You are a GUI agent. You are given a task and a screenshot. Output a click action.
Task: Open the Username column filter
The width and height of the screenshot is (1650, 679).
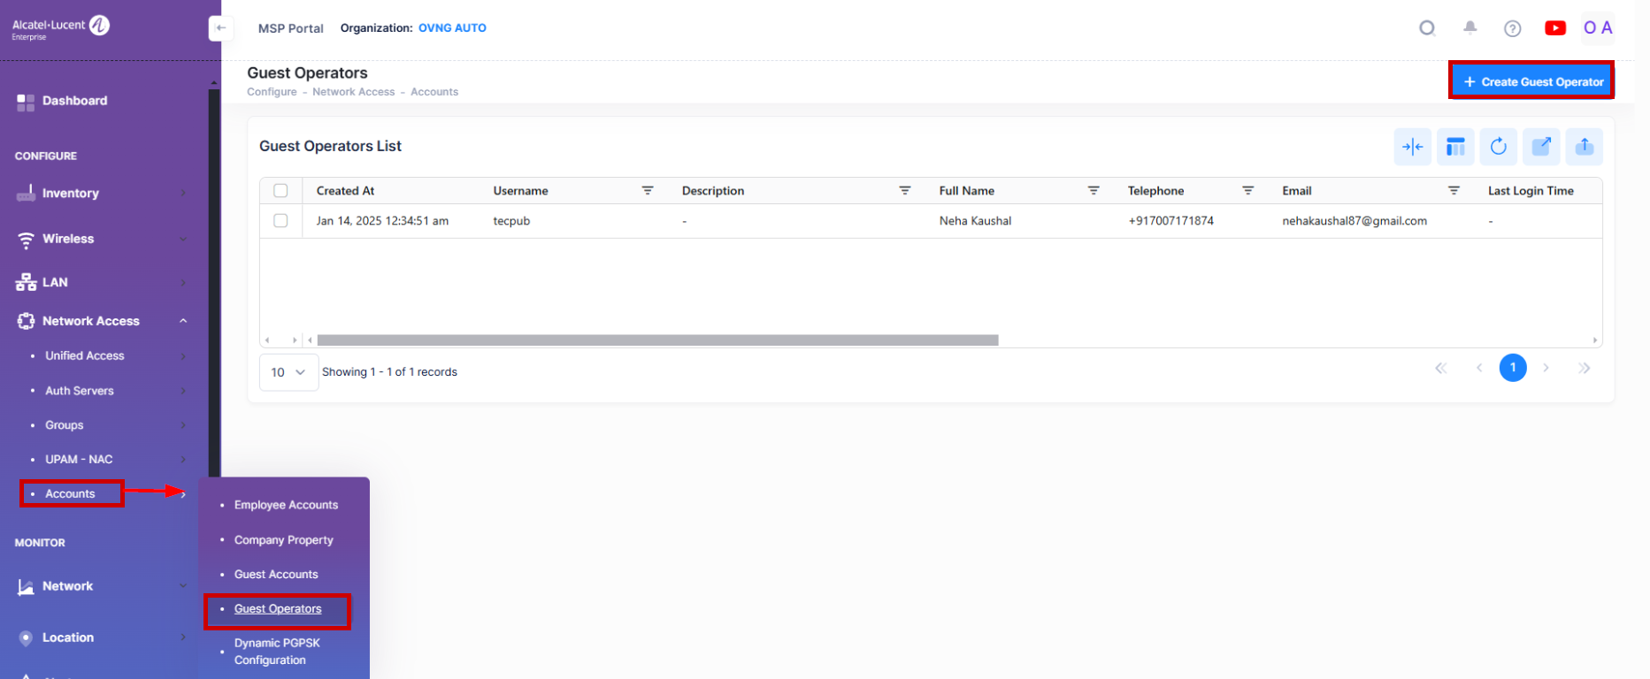[648, 191]
